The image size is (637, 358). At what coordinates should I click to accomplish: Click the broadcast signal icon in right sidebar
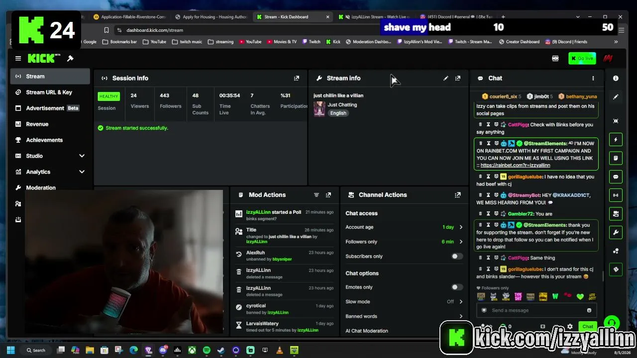[616, 195]
